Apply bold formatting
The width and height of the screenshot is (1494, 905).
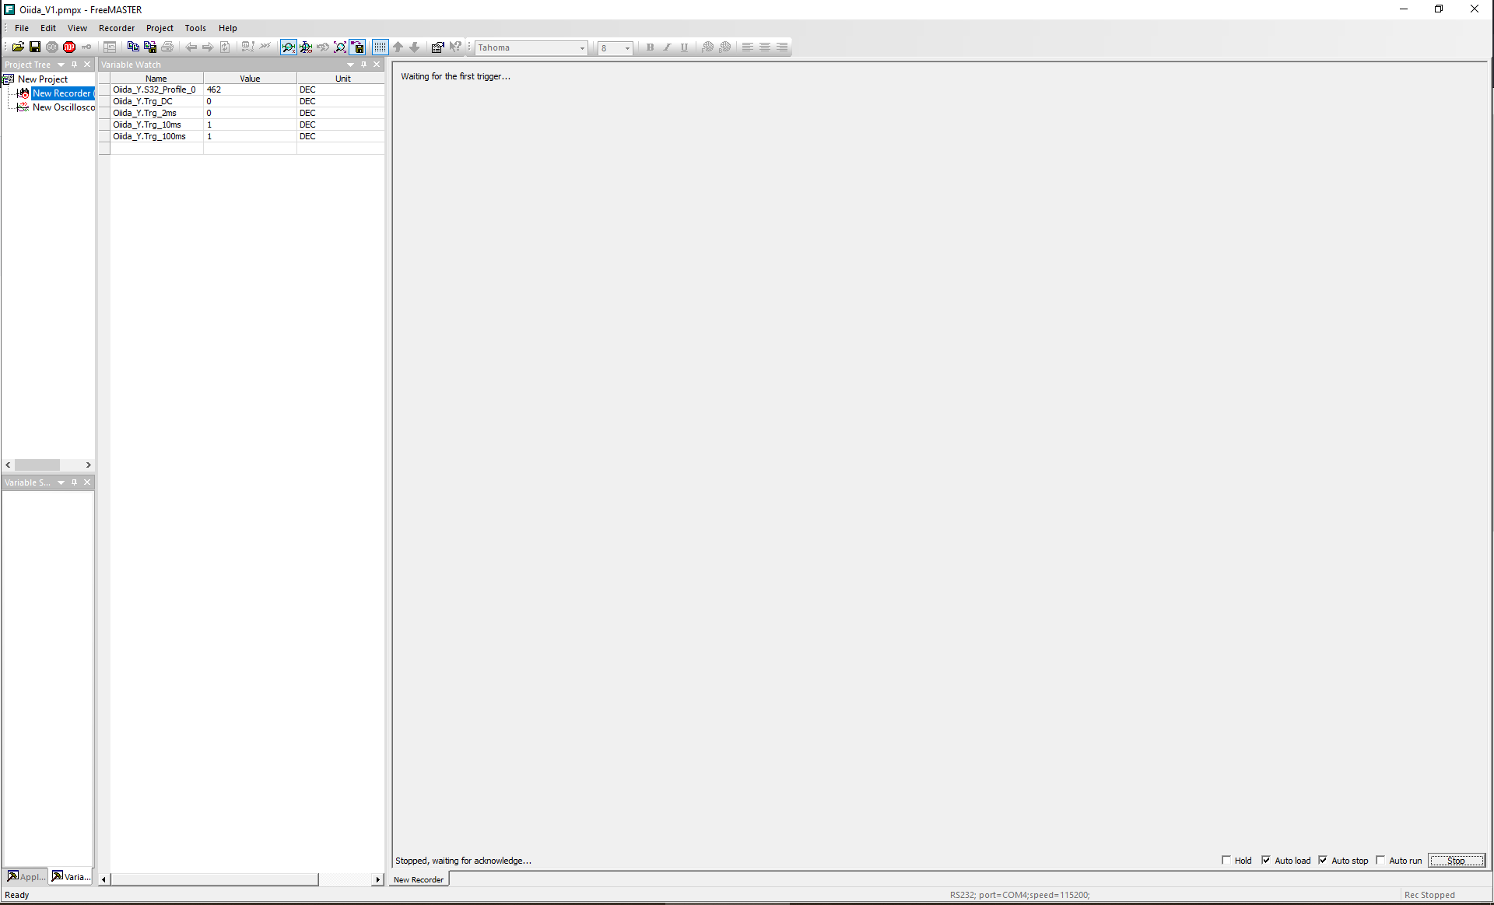[x=650, y=47]
